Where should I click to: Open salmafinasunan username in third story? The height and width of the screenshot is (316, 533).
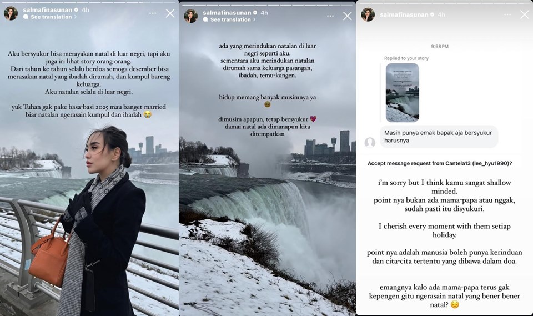(404, 14)
